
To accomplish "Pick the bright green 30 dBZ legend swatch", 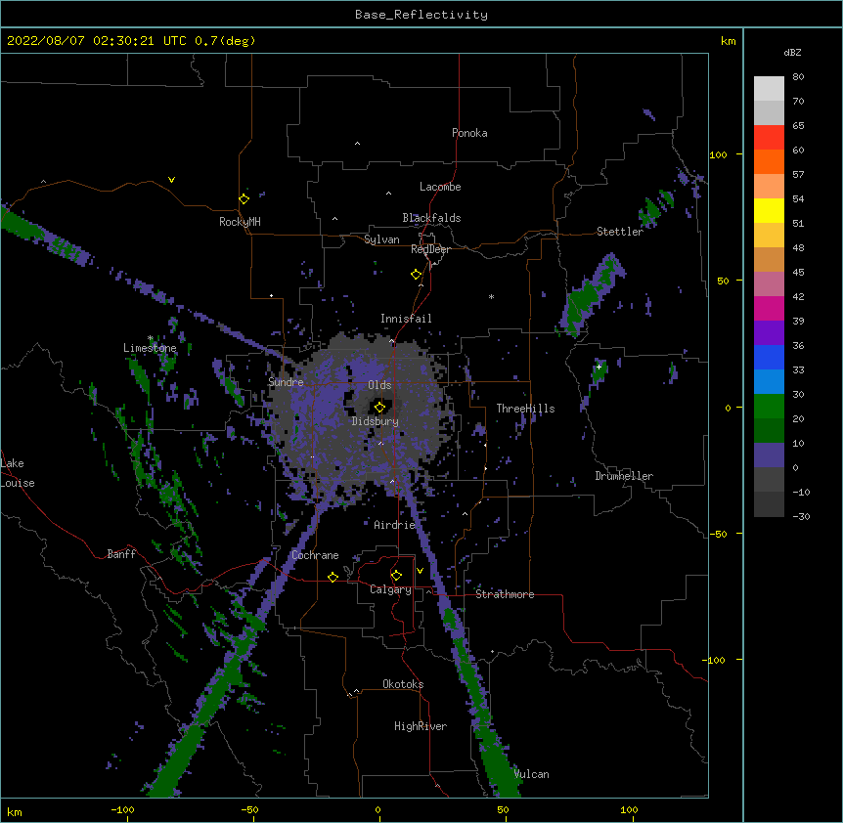I will pyautogui.click(x=769, y=407).
